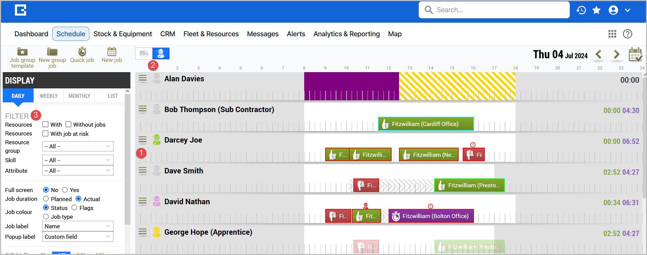The height and width of the screenshot is (255, 647).
Task: Click the Job group template icon
Action: (x=22, y=52)
